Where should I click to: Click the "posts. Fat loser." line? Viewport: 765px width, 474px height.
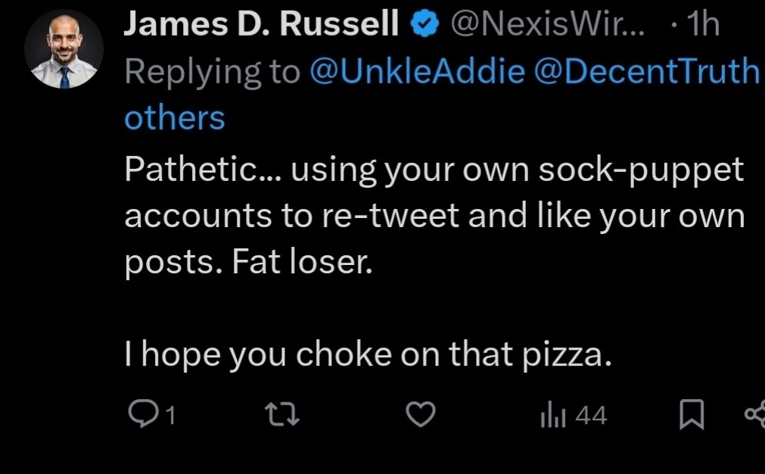coord(249,264)
